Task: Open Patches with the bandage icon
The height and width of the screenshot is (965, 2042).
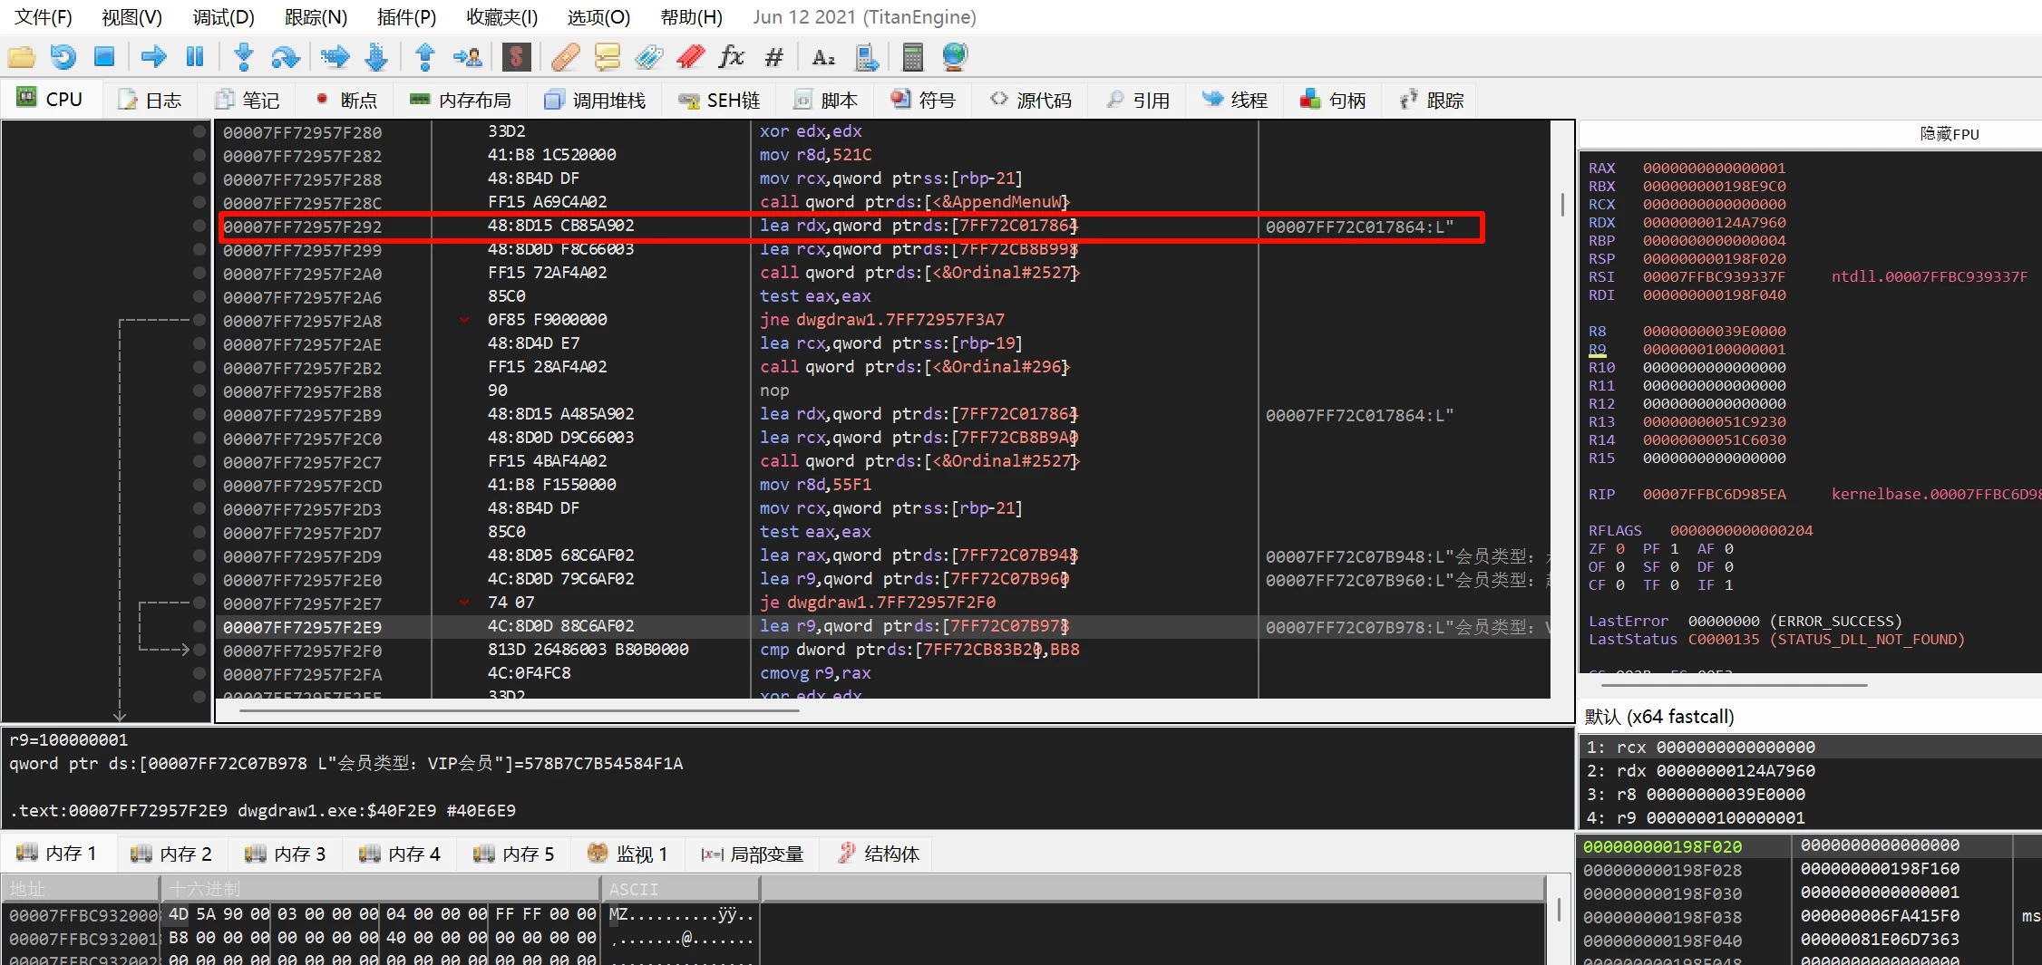Action: (x=565, y=57)
